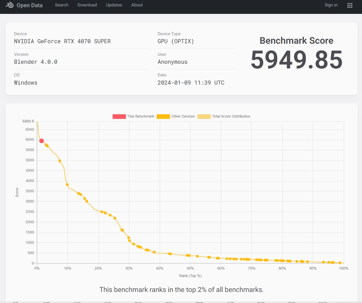The height and width of the screenshot is (303, 362).
Task: Click the benchmark score 5949.85
Action: pos(296,60)
